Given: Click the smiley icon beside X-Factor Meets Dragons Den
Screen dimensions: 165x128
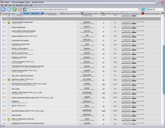Looking at the screenshot, I should (x=9, y=23).
